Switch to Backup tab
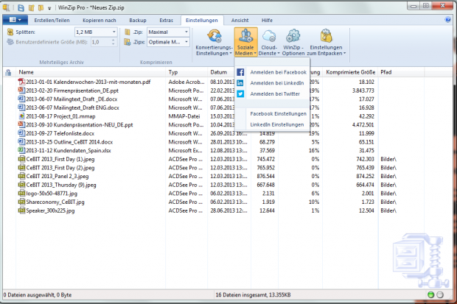The height and width of the screenshot is (304, 457). [138, 20]
